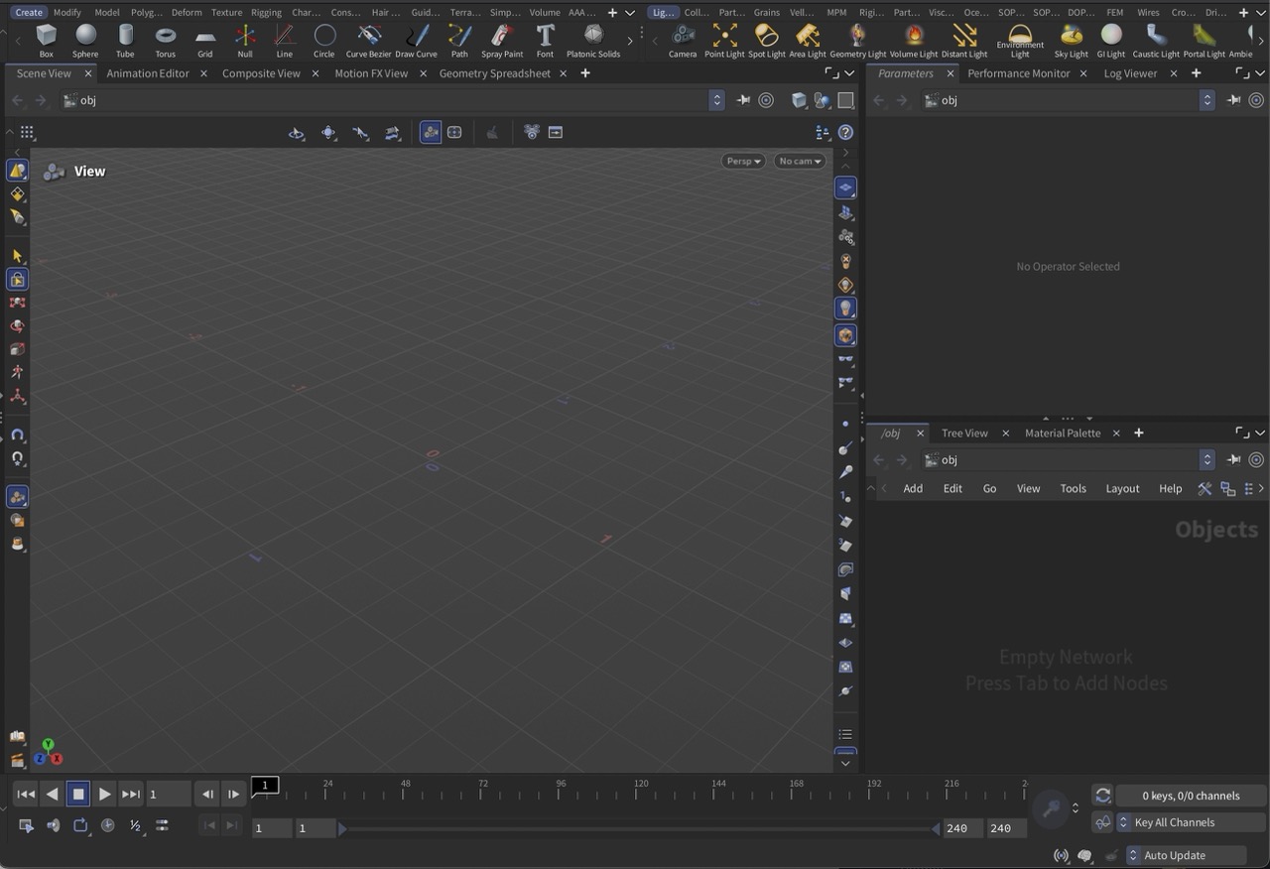Open the Create shelf tab
This screenshot has width=1270, height=869.
click(x=29, y=12)
